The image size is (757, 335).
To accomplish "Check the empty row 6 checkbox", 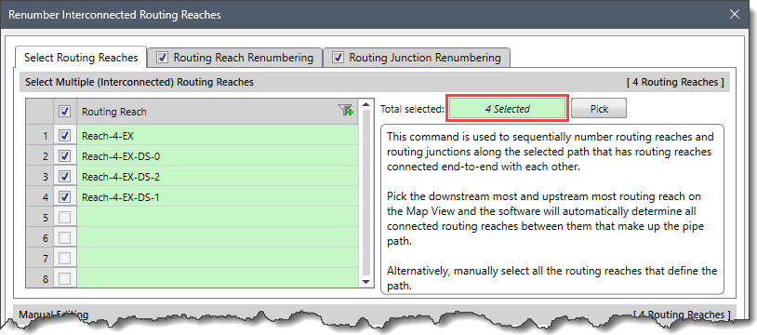I will tap(65, 238).
